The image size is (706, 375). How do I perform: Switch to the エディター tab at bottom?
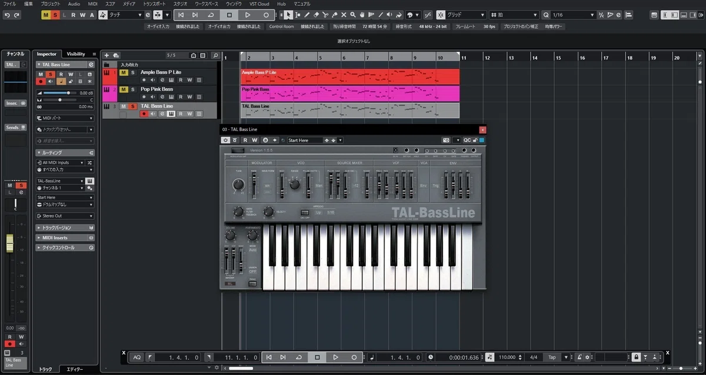[75, 369]
